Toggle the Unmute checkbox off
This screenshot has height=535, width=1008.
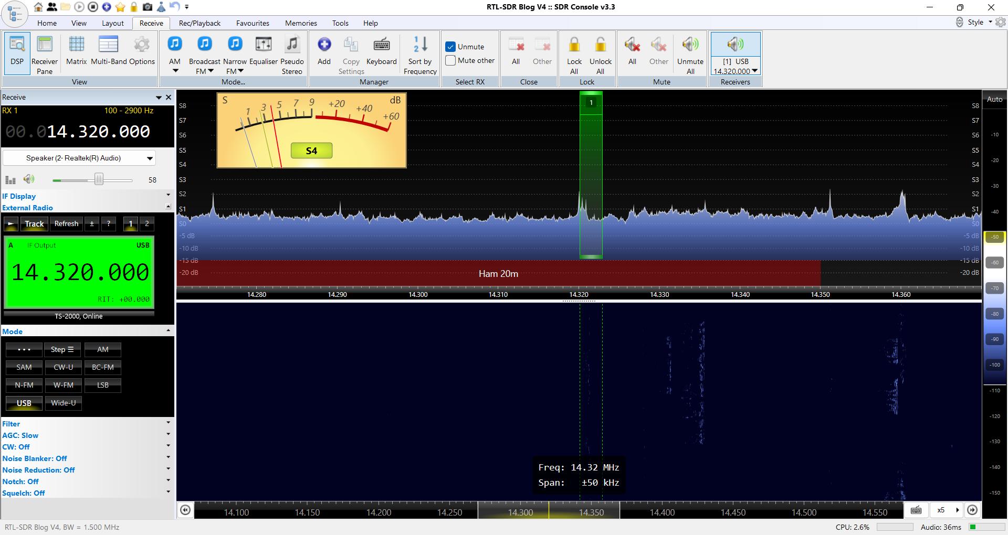[450, 47]
